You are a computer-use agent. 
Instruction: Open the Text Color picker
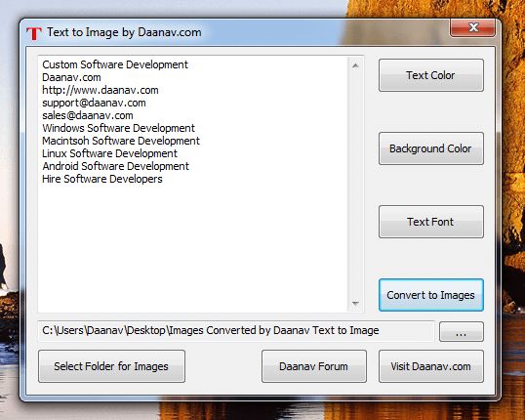tap(431, 75)
